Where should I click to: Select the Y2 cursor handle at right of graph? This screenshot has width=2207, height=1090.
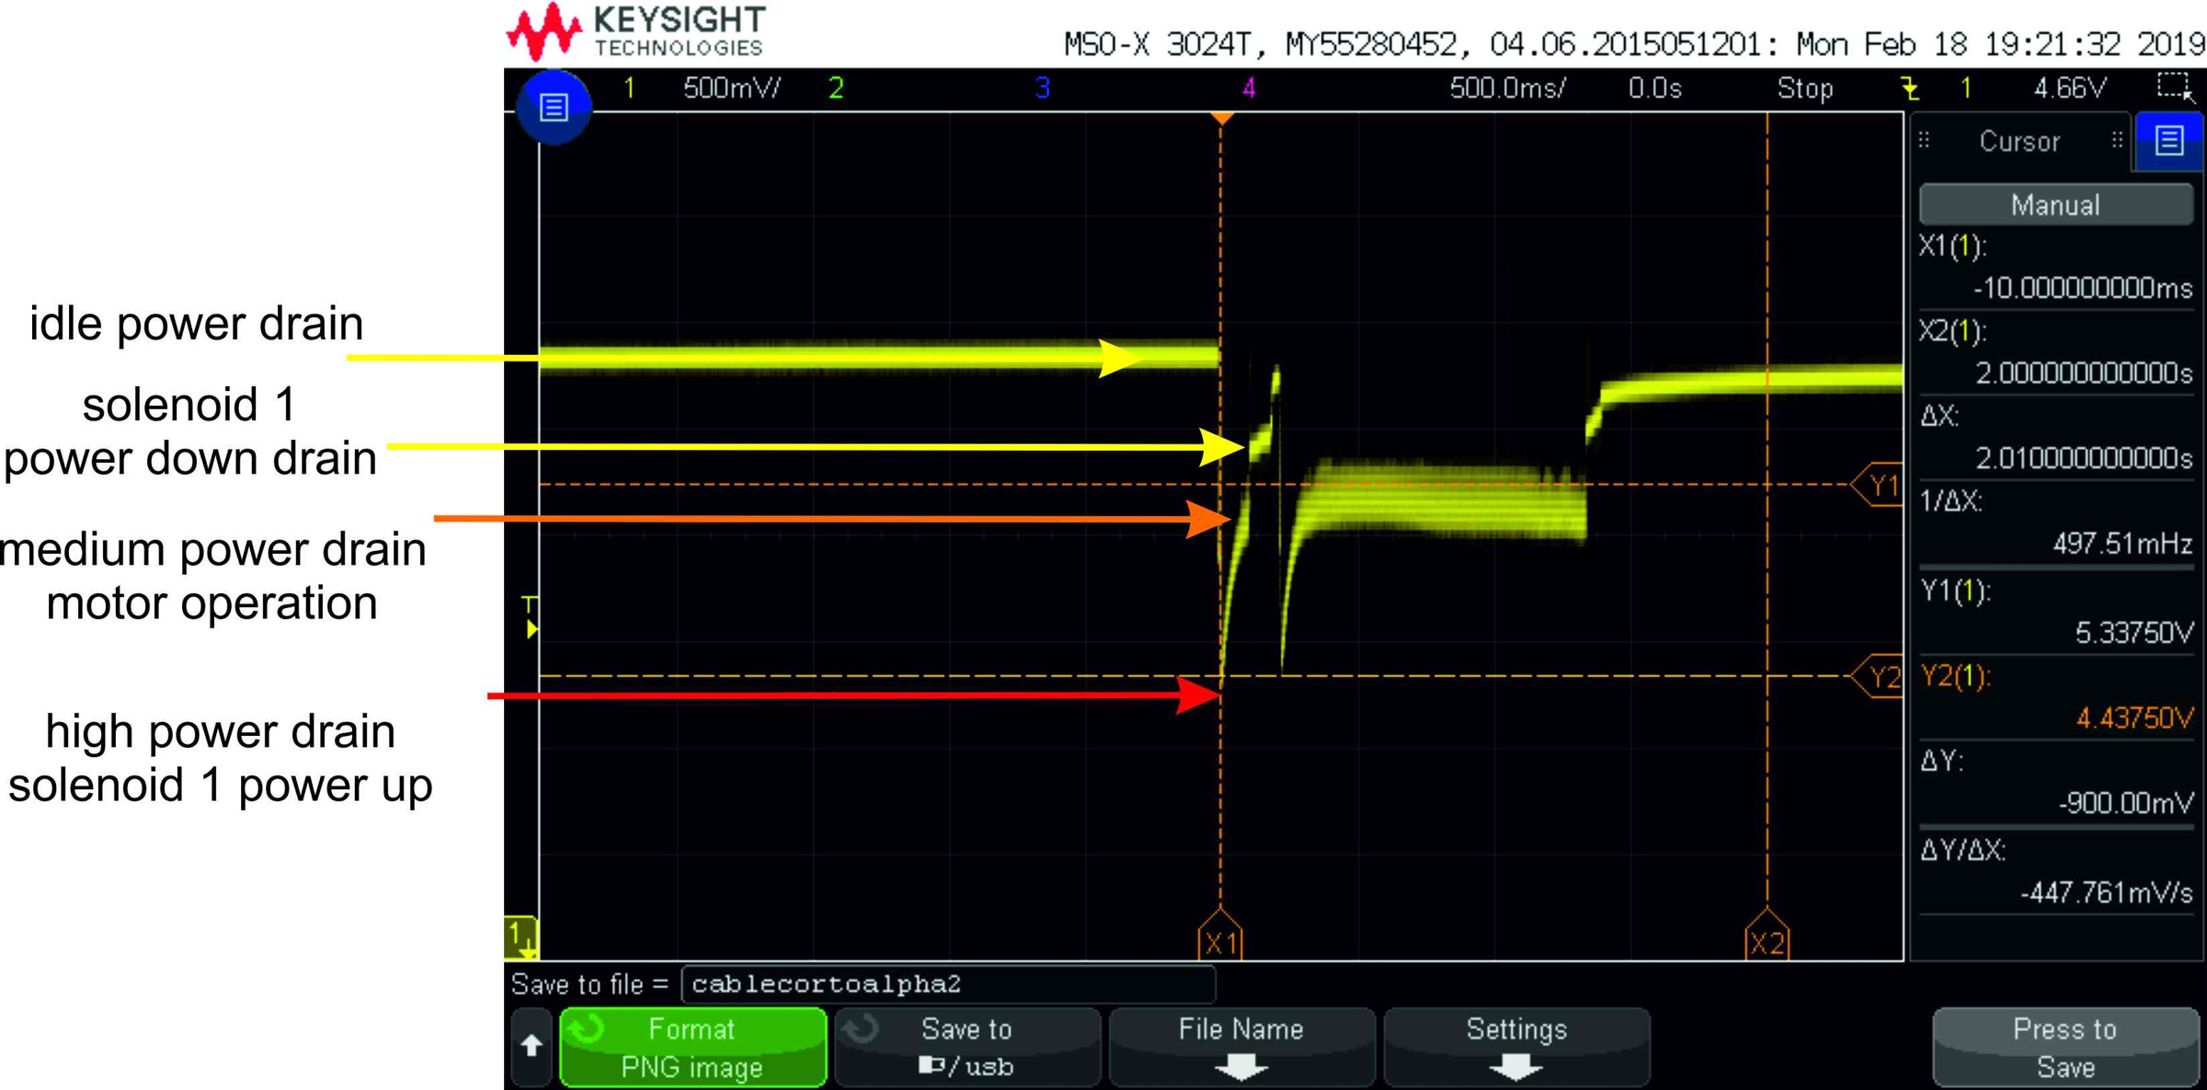(1877, 676)
